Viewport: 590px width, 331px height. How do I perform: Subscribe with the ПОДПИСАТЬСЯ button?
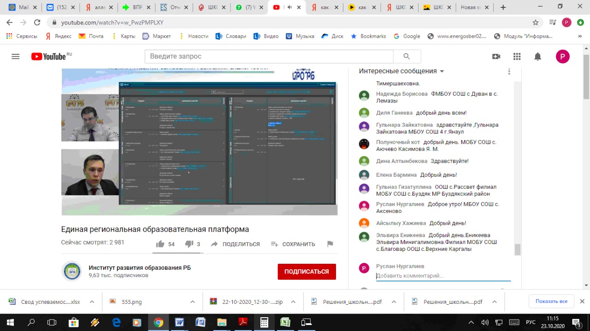(x=307, y=272)
